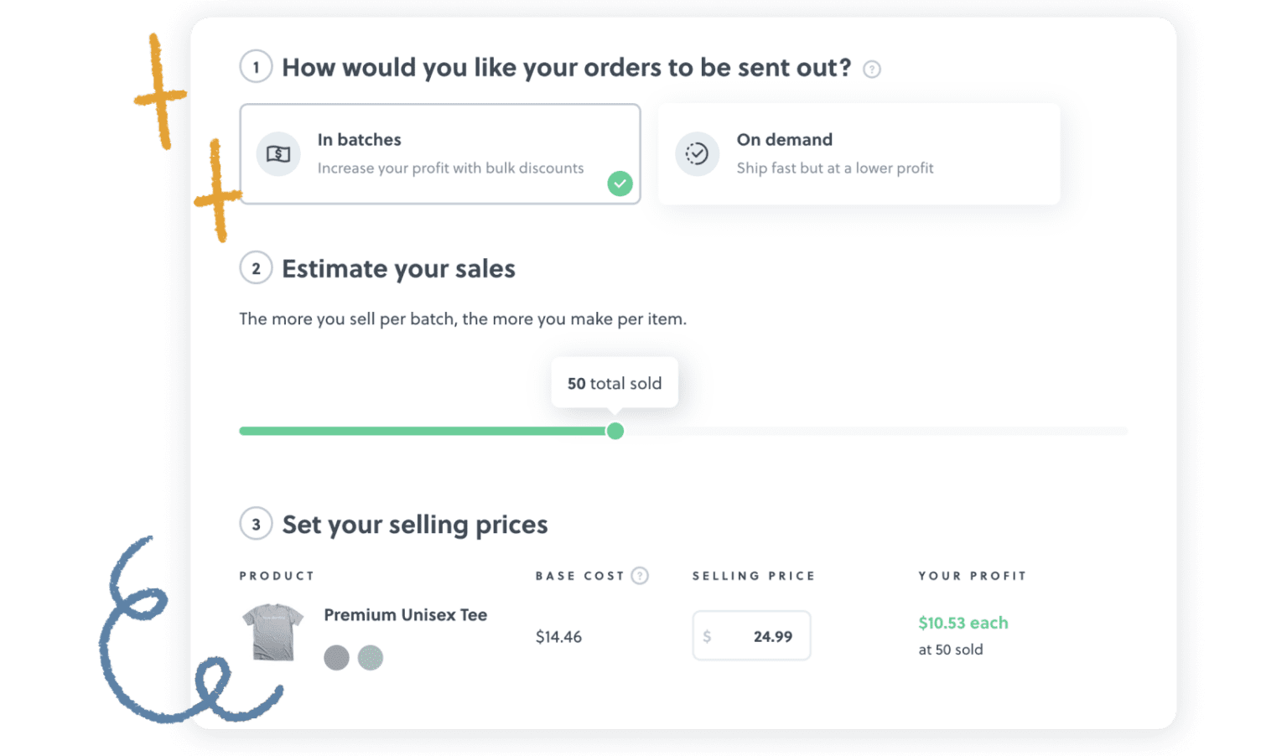This screenshot has width=1261, height=756.
Task: Click the sales estimate slider handle
Action: 615,431
